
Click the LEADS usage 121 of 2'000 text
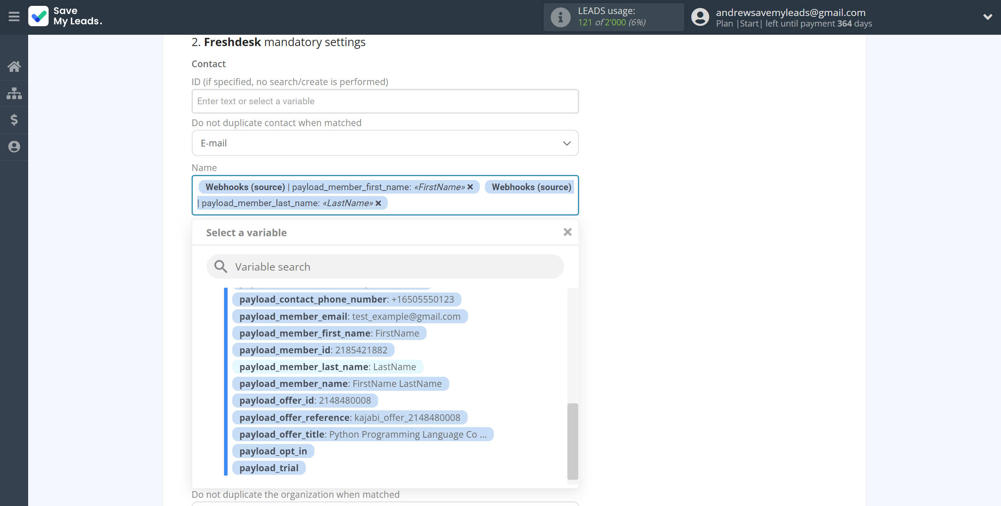pos(612,23)
